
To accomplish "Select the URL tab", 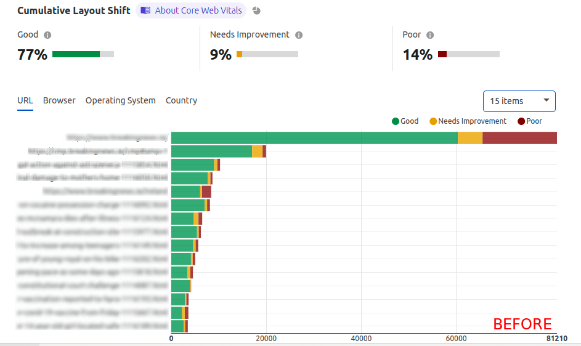I will [25, 100].
